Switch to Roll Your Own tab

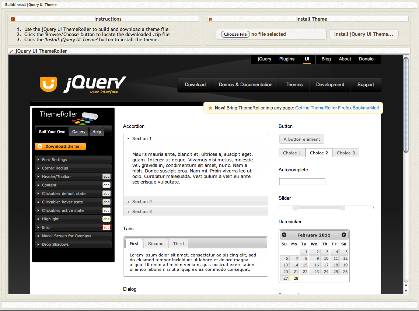pos(52,132)
